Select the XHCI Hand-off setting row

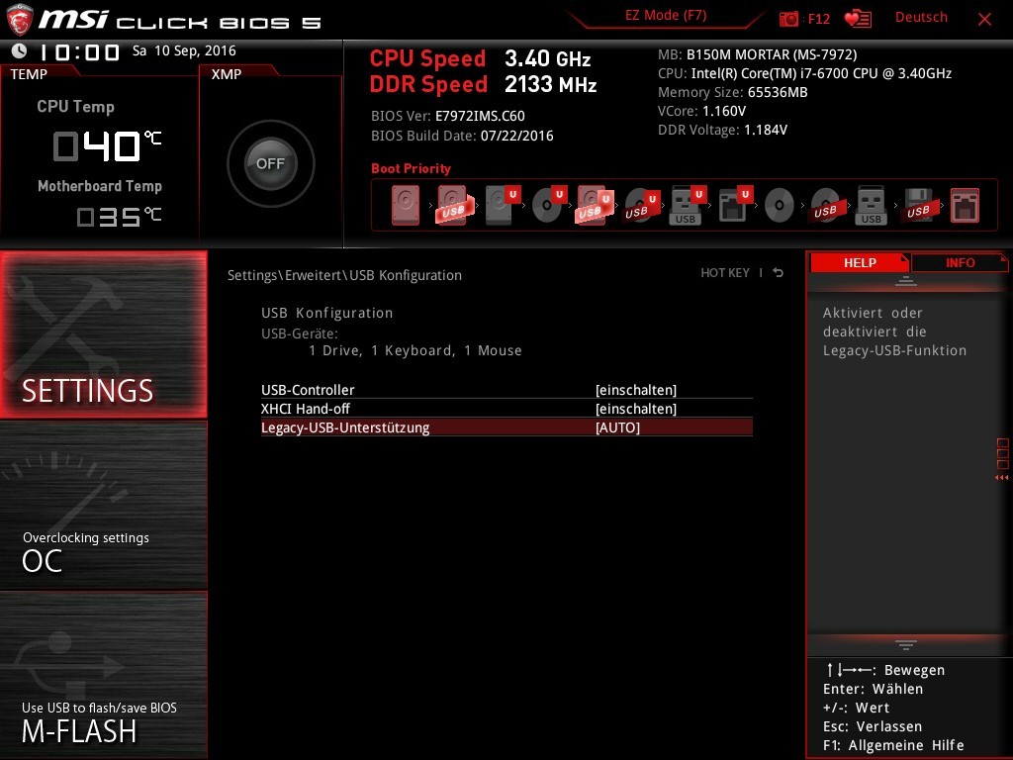[x=506, y=409]
